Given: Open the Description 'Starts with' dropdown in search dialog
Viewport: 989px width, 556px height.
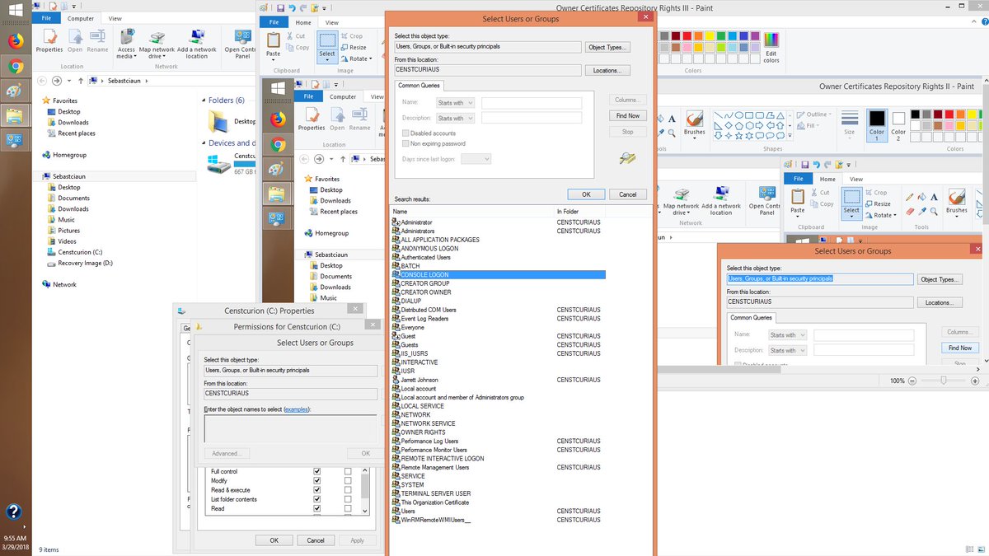Looking at the screenshot, I should click(x=455, y=118).
